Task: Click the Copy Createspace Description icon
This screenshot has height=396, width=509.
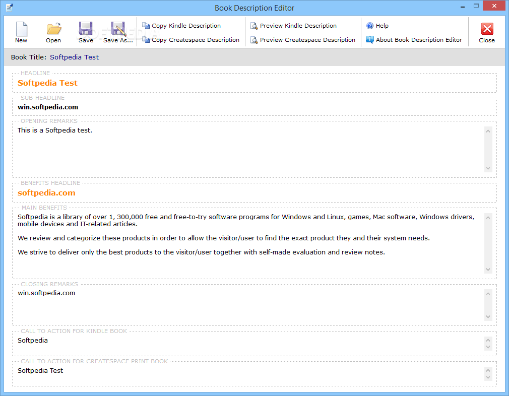Action: [146, 40]
